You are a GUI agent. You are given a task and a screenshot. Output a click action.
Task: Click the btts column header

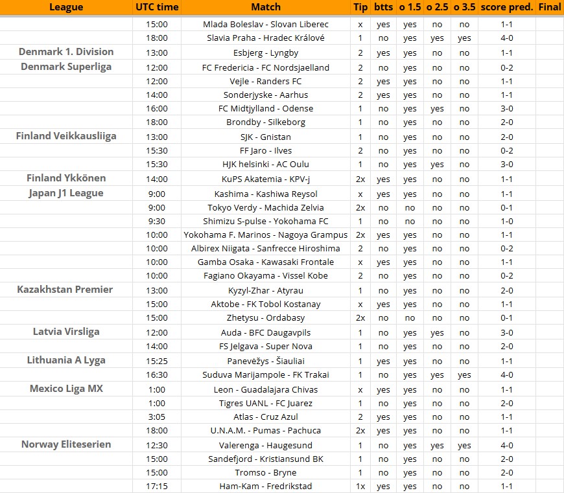pyautogui.click(x=383, y=7)
